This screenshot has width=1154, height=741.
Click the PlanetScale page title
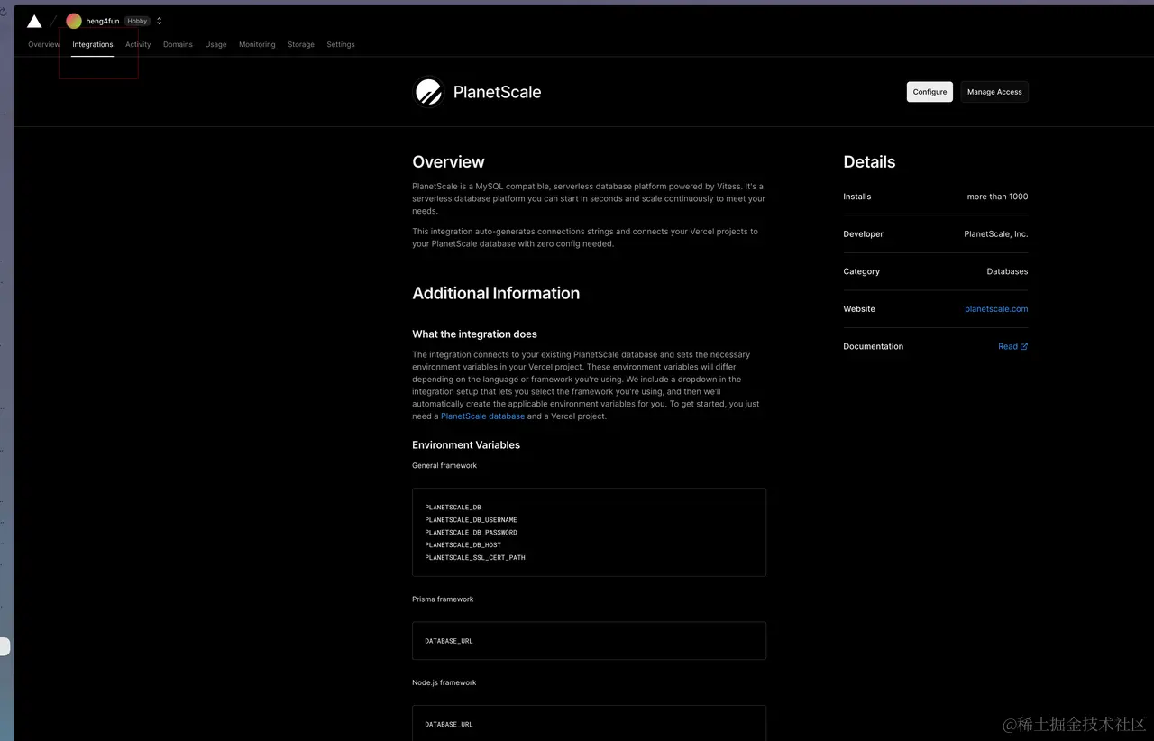497,92
